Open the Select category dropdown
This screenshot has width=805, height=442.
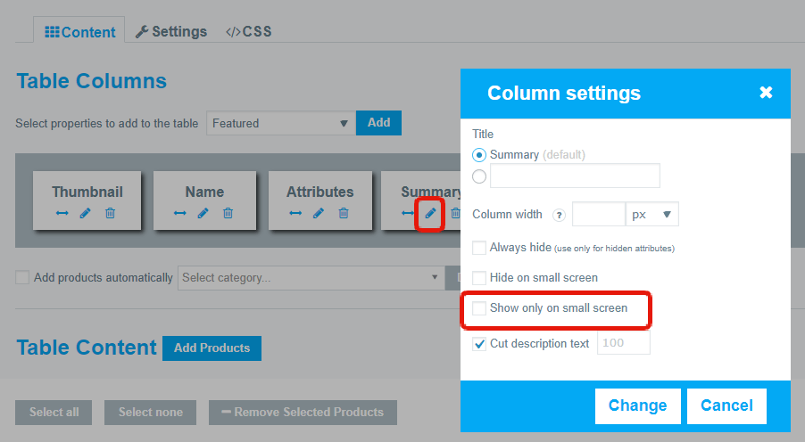pos(311,277)
